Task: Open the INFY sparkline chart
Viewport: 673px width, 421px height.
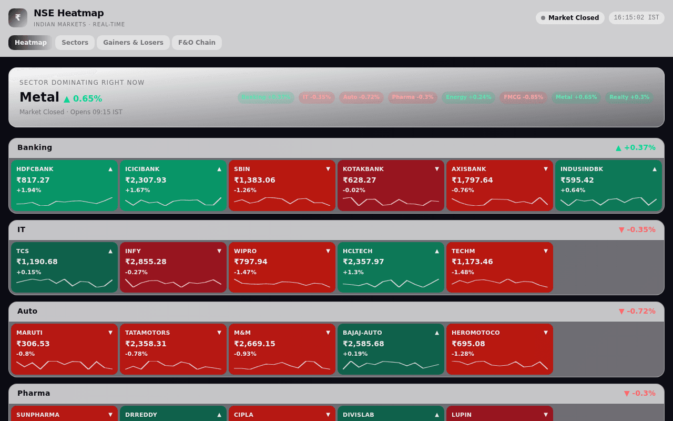Action: pyautogui.click(x=173, y=283)
